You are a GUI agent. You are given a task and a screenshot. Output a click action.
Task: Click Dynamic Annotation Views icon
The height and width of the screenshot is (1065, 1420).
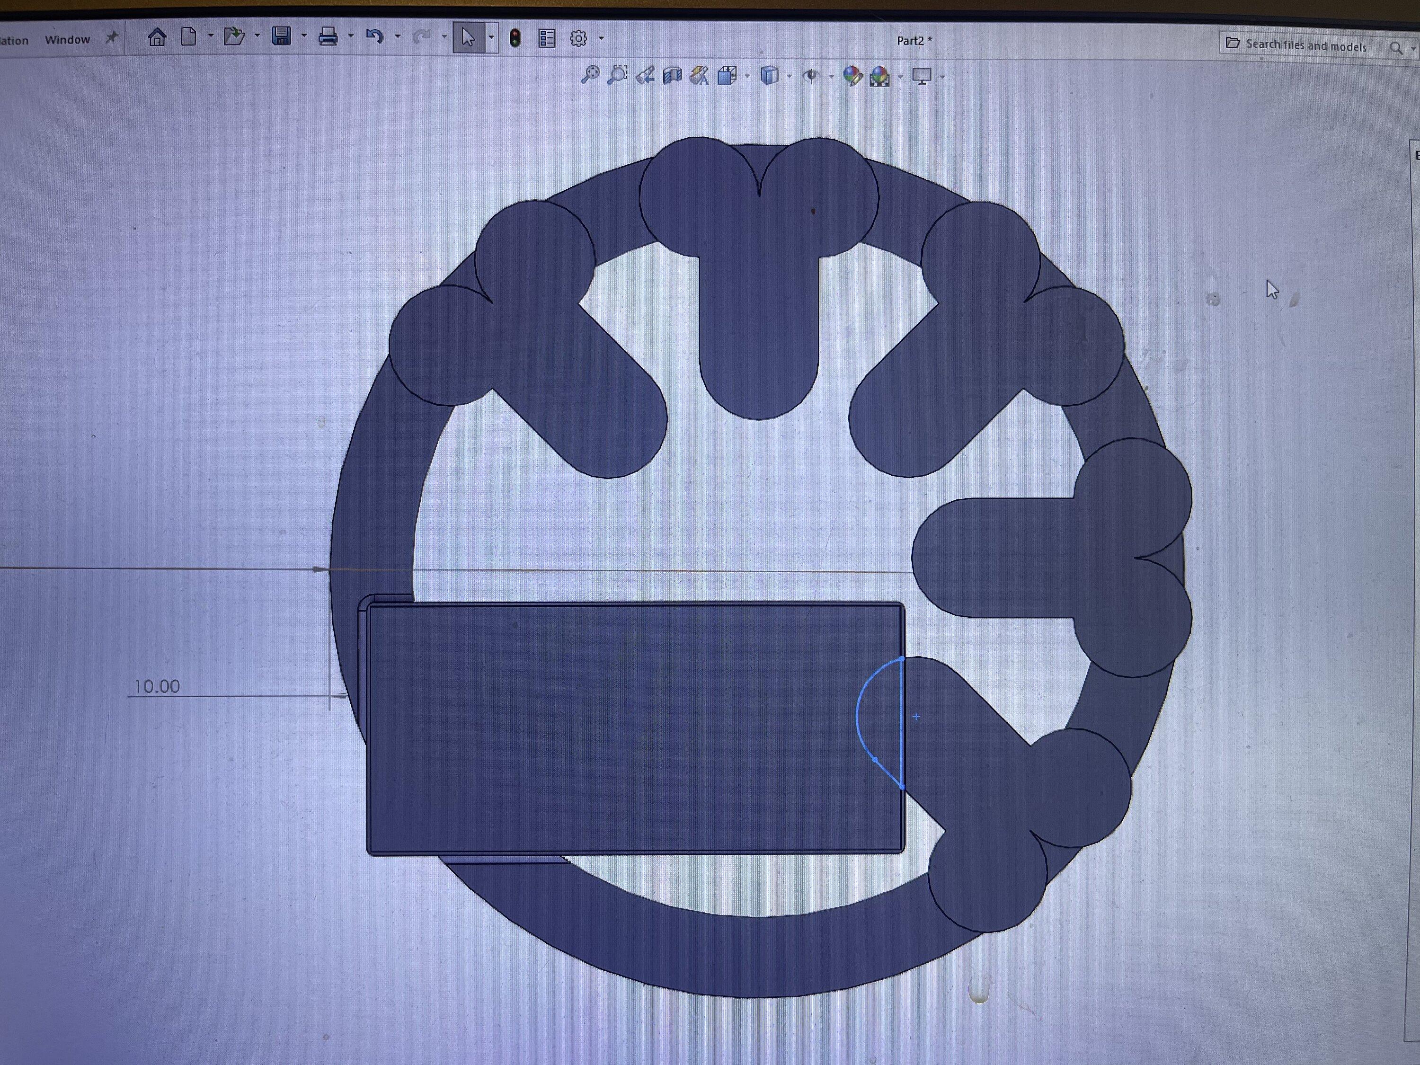(x=699, y=76)
